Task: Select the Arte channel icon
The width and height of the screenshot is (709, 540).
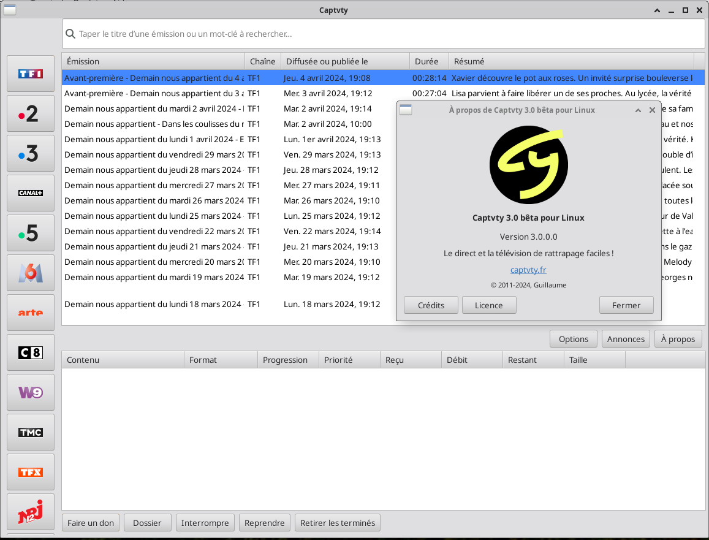Action: tap(31, 313)
